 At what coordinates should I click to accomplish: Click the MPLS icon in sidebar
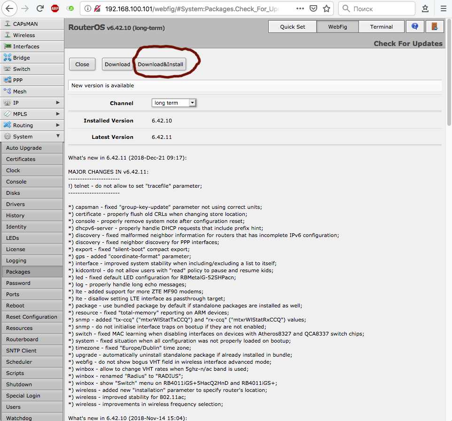(8, 114)
